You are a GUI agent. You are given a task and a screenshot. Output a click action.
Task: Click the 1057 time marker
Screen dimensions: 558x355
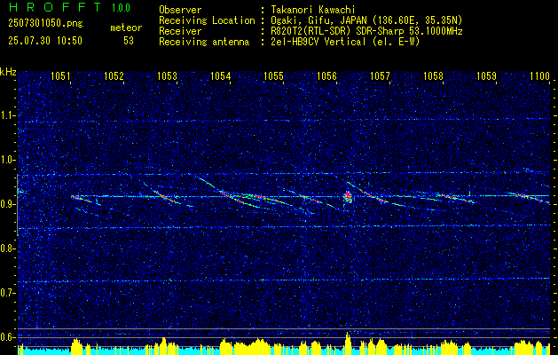[380, 75]
